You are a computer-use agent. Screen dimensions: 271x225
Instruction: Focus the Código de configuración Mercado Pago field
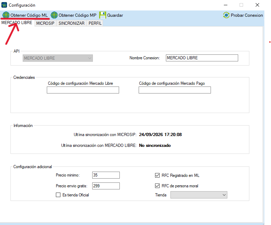(x=175, y=90)
